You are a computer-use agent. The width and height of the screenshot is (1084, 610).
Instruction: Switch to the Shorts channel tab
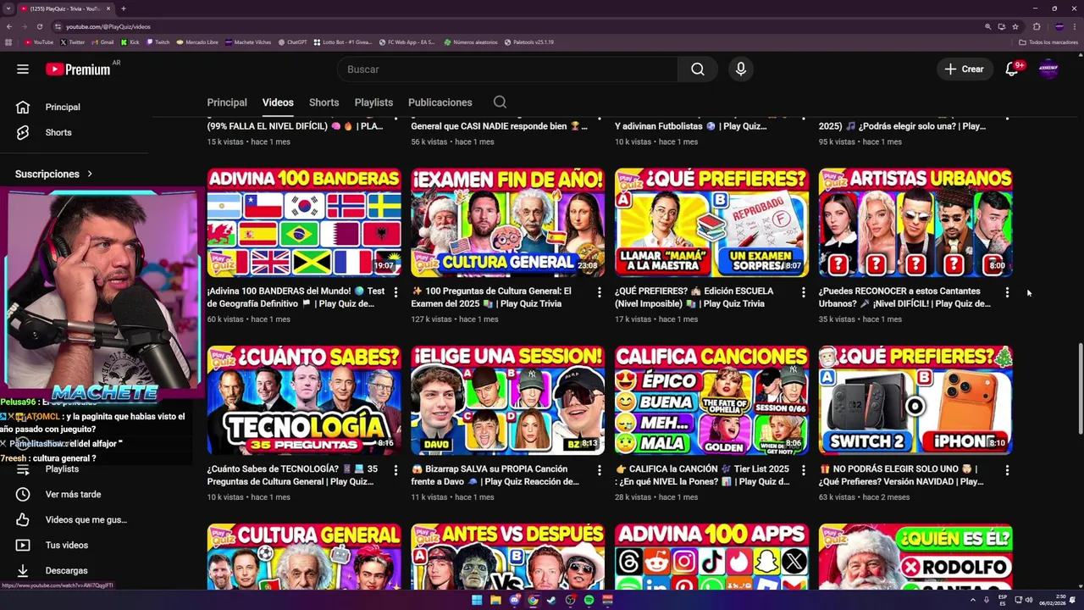click(x=324, y=103)
